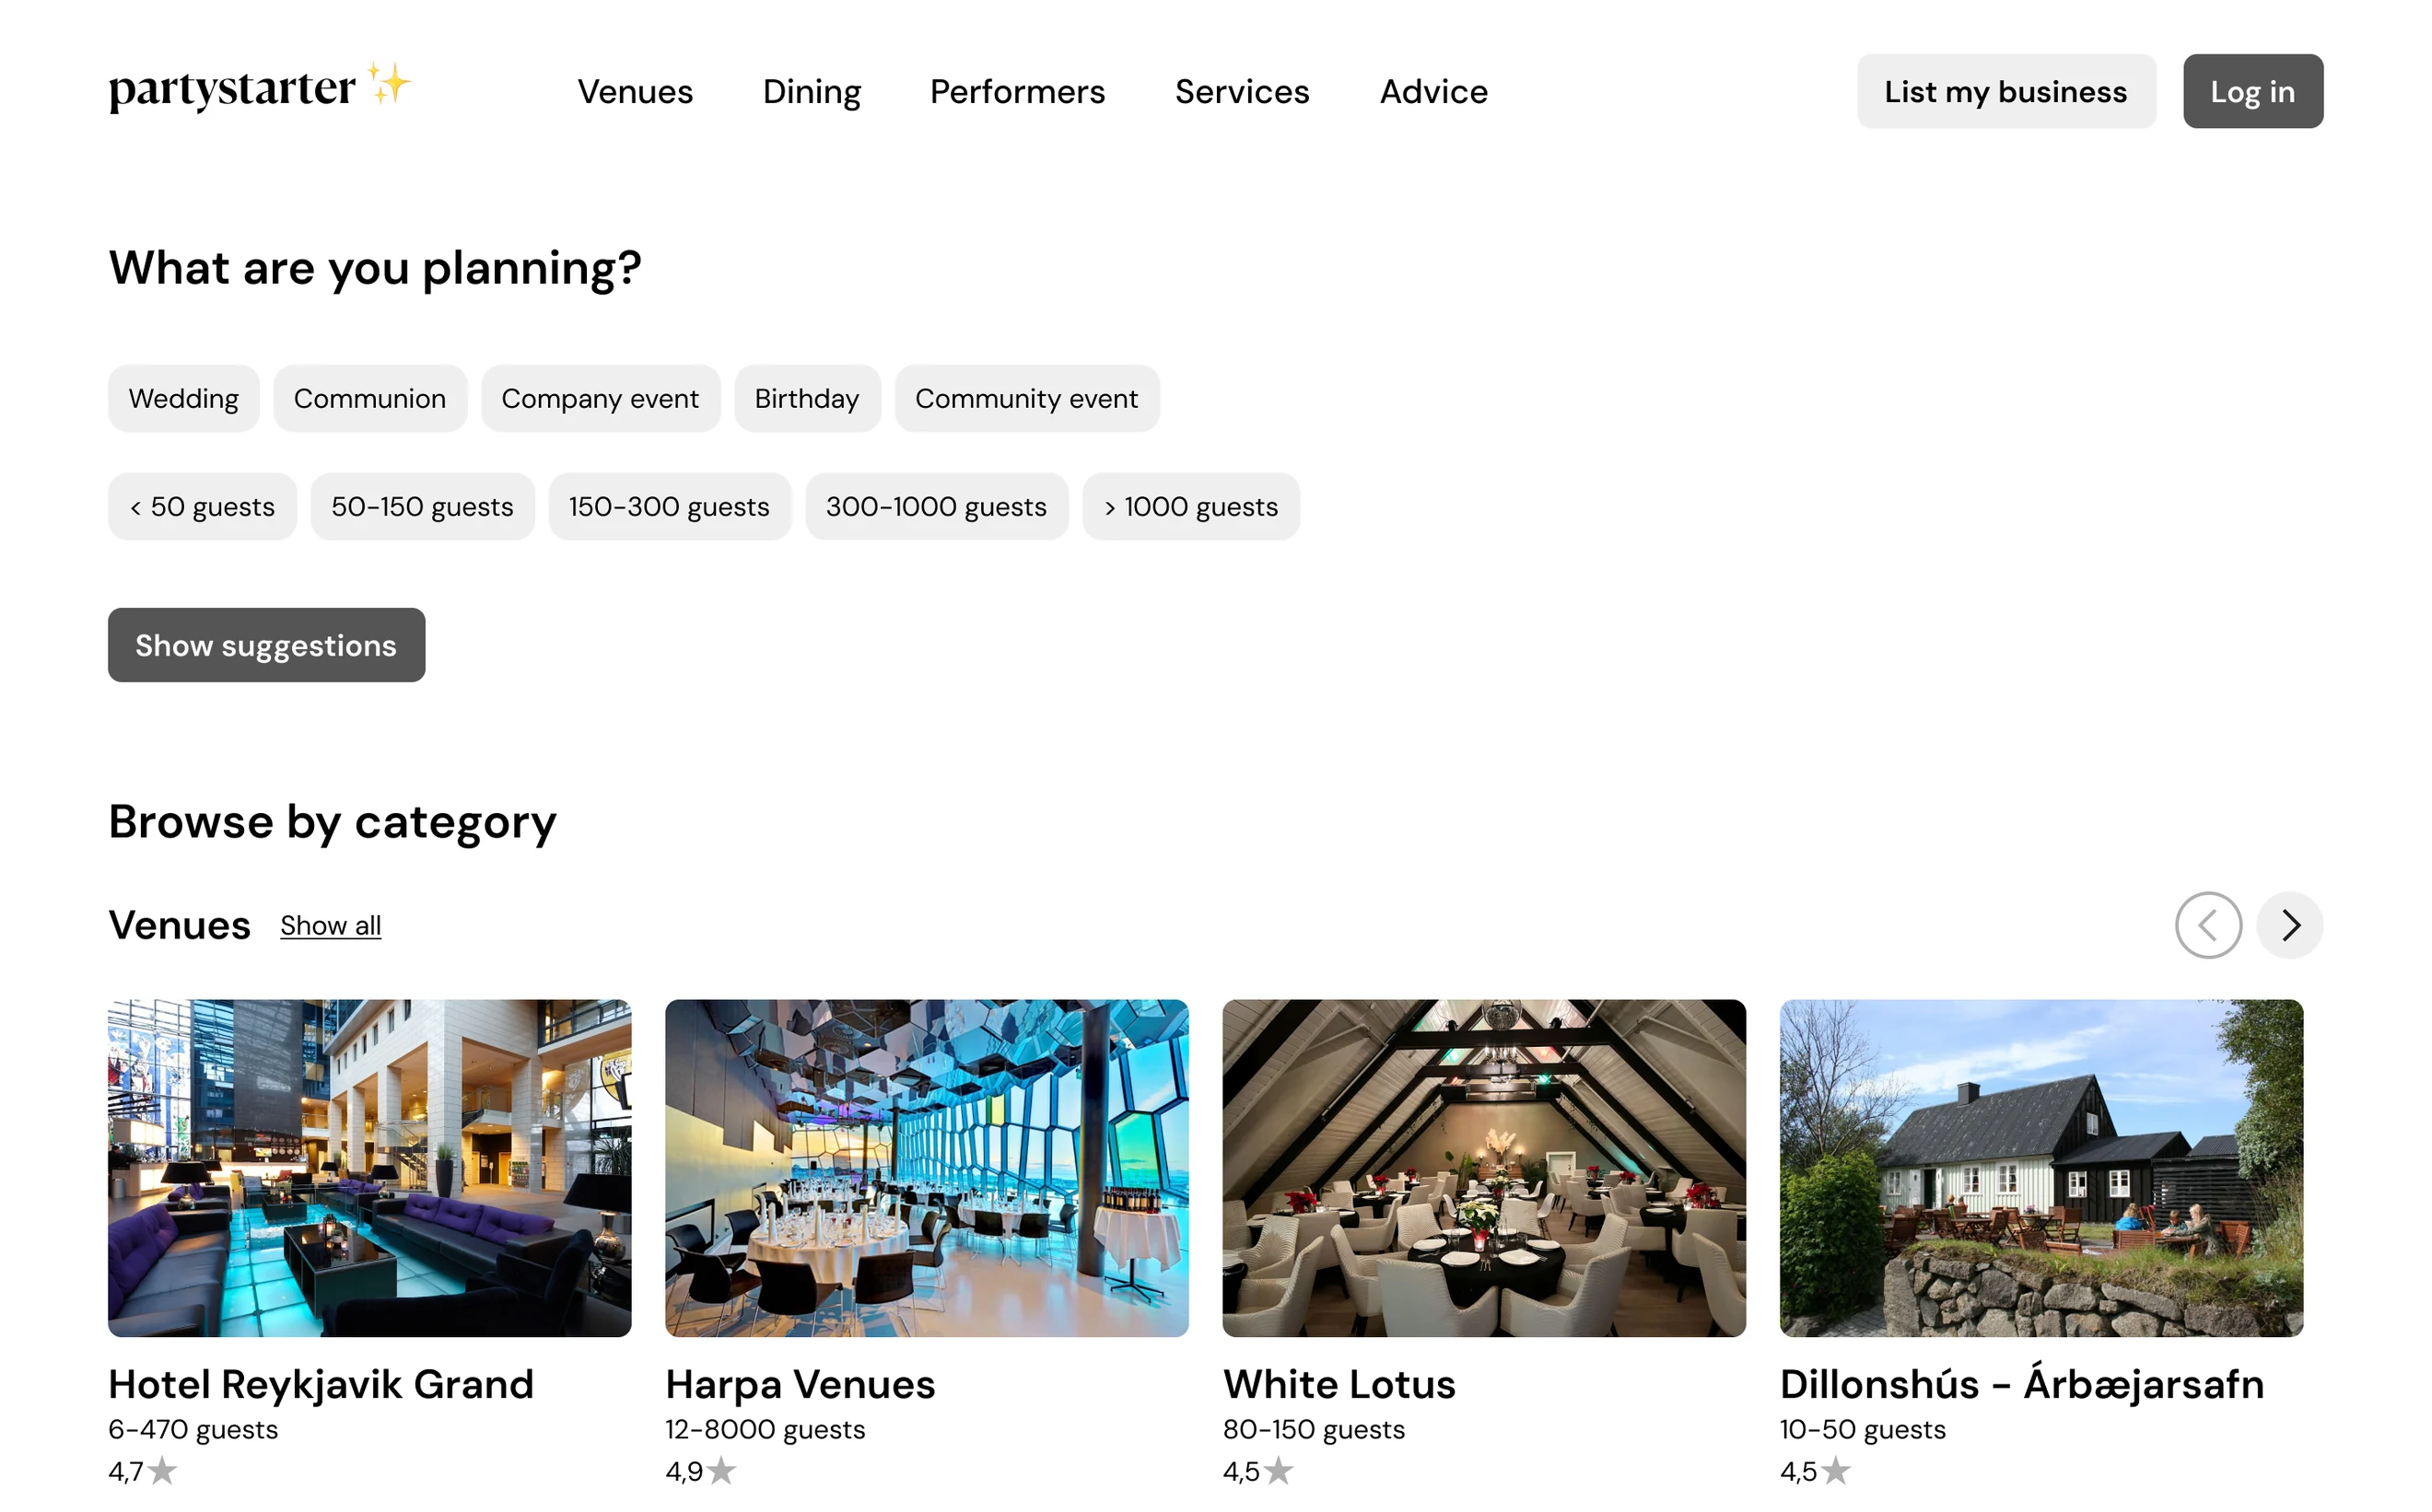Screen dimensions: 2432x1512
Task: Click the Venues section heading
Action: click(179, 925)
